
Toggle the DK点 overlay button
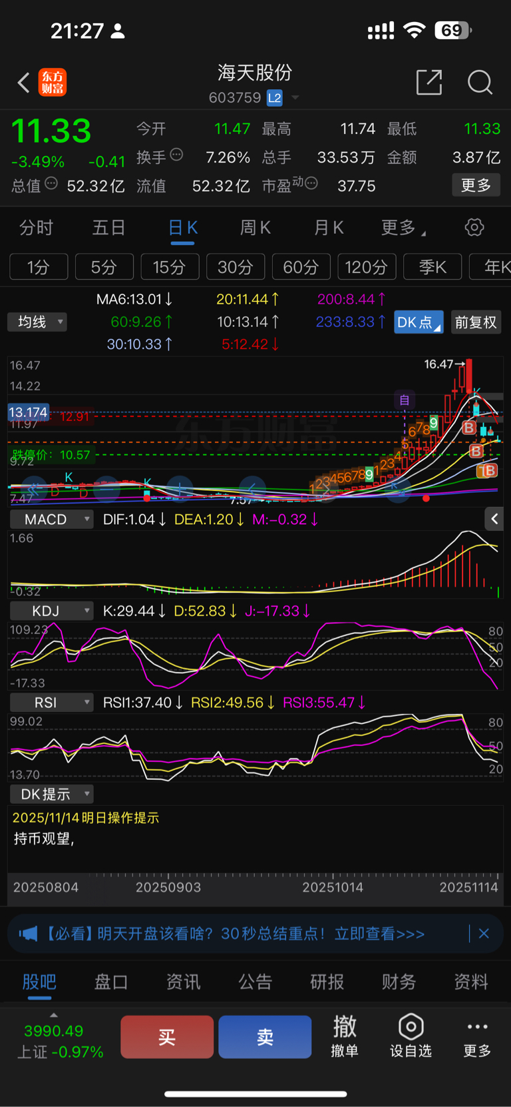point(419,322)
